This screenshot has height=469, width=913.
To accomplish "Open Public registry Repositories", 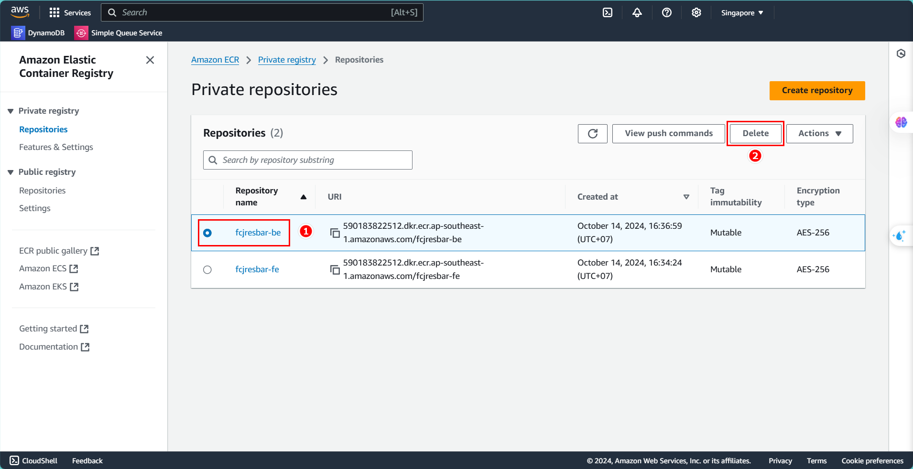I will (x=43, y=191).
